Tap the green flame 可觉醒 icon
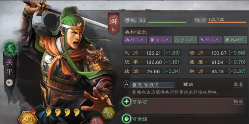The height and width of the screenshot is (124, 249). tap(126, 119)
